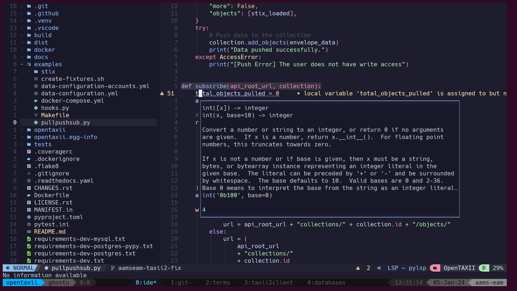Click the ghostu label in tmux bar
Screen dimensions: 517x291
[59, 283]
